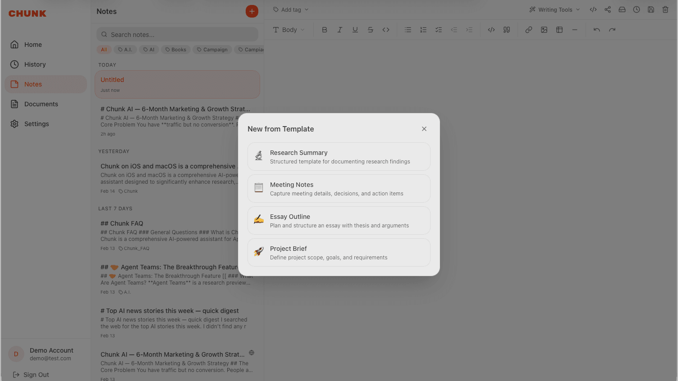Screen dimensions: 678x381
Task: Choose the Meeting Notes template
Action: tap(339, 188)
